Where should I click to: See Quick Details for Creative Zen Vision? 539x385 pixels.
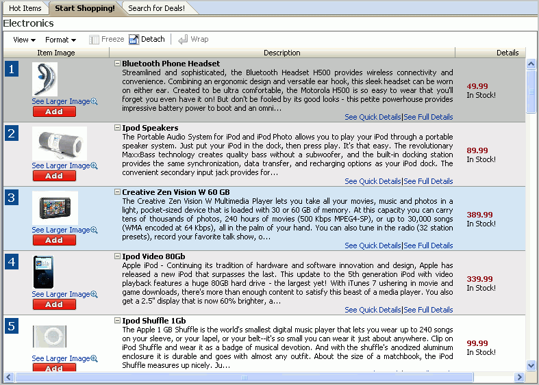[373, 245]
